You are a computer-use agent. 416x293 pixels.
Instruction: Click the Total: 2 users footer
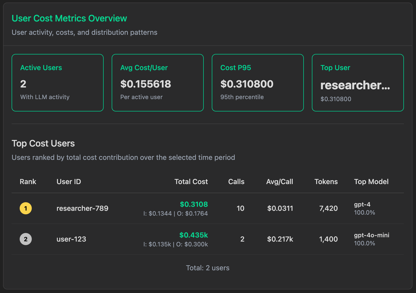pyautogui.click(x=208, y=268)
